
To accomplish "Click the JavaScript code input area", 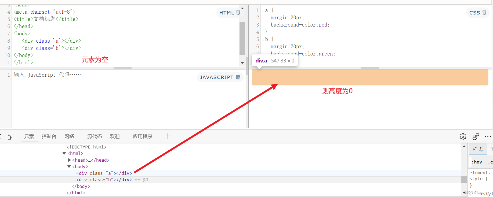I will [128, 99].
